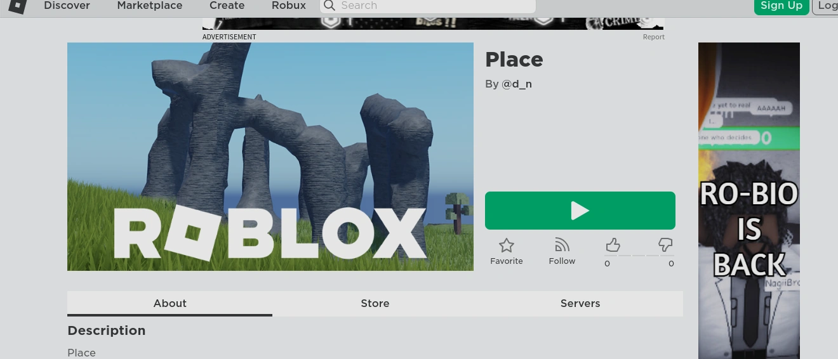The image size is (838, 359).
Task: Like the game with thumbs up icon
Action: pyautogui.click(x=613, y=245)
